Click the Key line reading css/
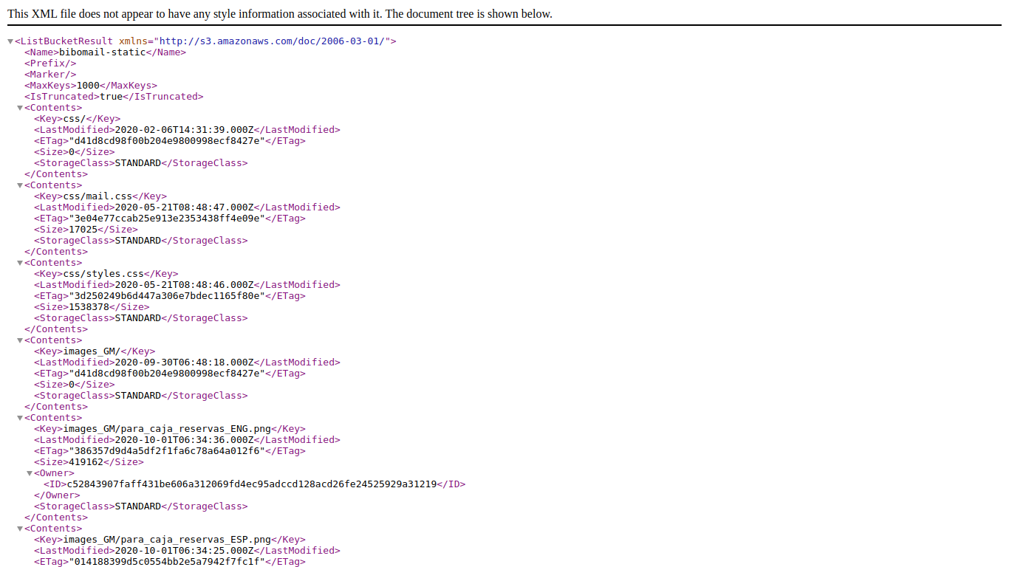 click(77, 119)
